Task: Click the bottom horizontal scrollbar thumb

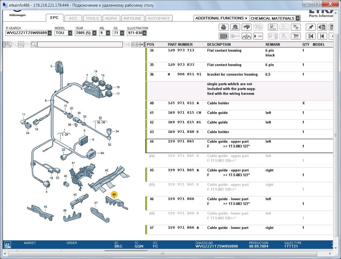Action: pyautogui.click(x=163, y=254)
